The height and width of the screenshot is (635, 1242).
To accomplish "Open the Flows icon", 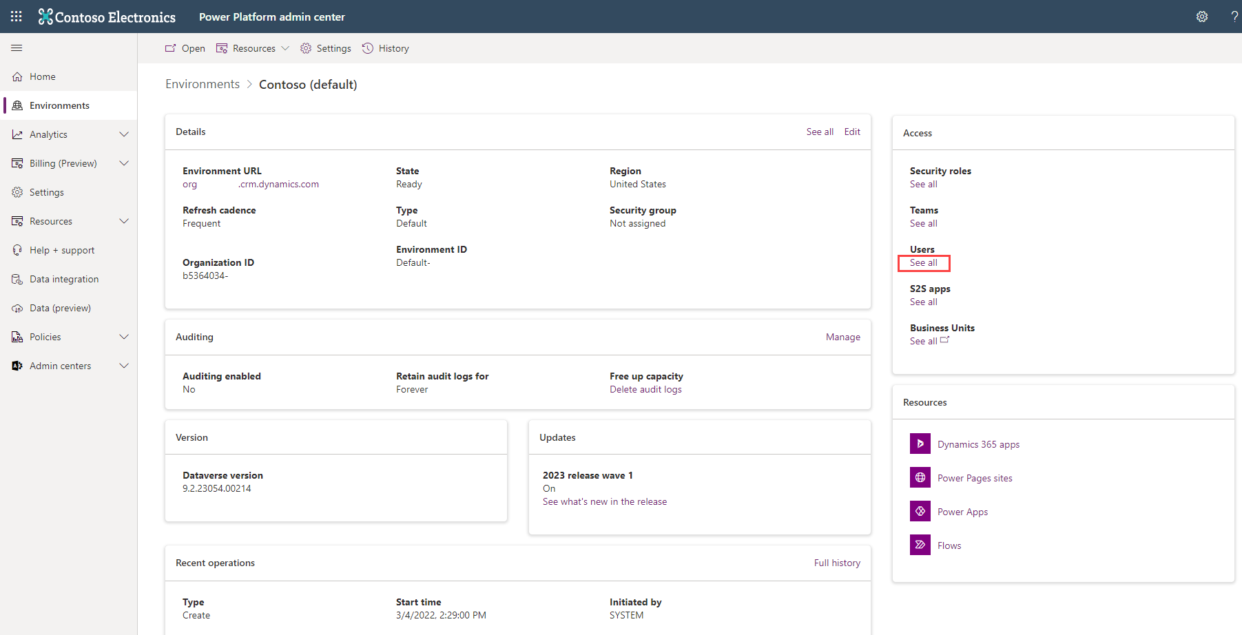I will pyautogui.click(x=920, y=545).
